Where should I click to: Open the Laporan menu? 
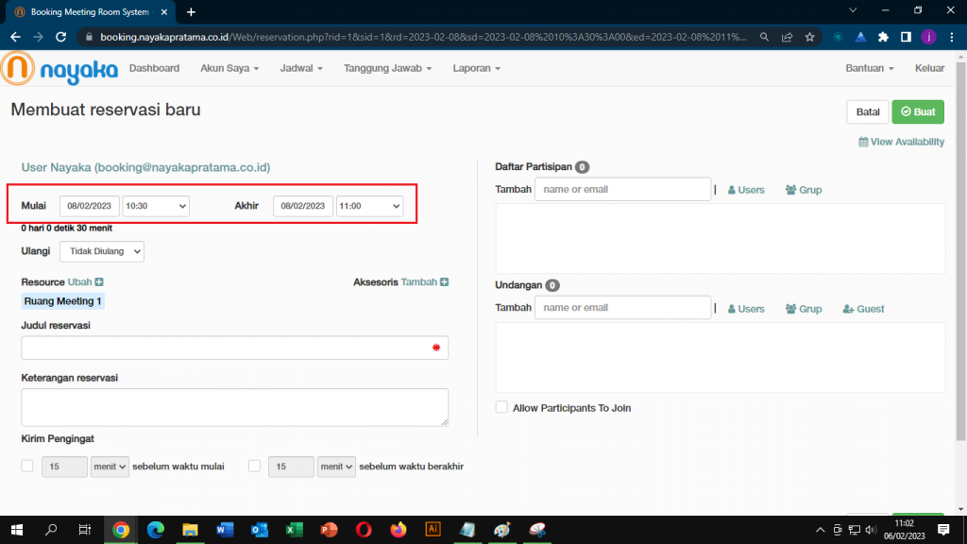click(476, 69)
